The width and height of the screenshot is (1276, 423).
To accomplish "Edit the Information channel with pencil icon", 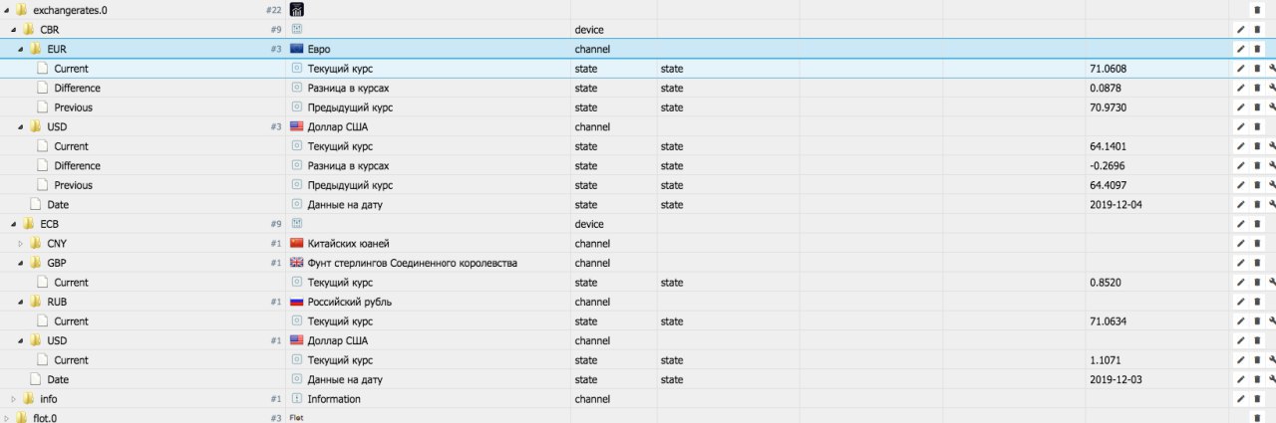I will tap(1241, 398).
